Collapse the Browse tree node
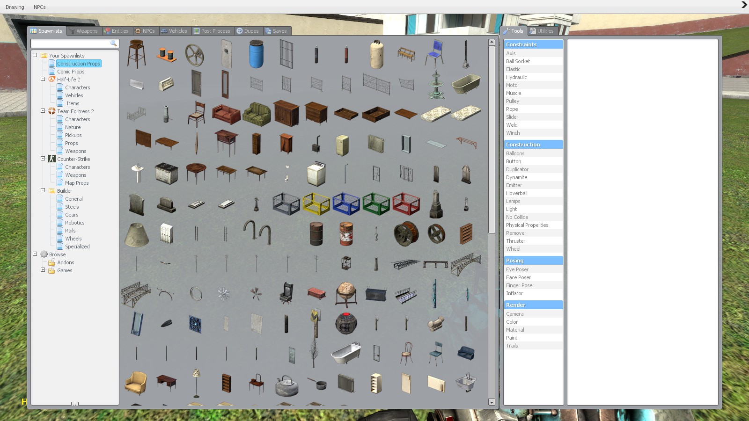This screenshot has width=749, height=421. (35, 254)
